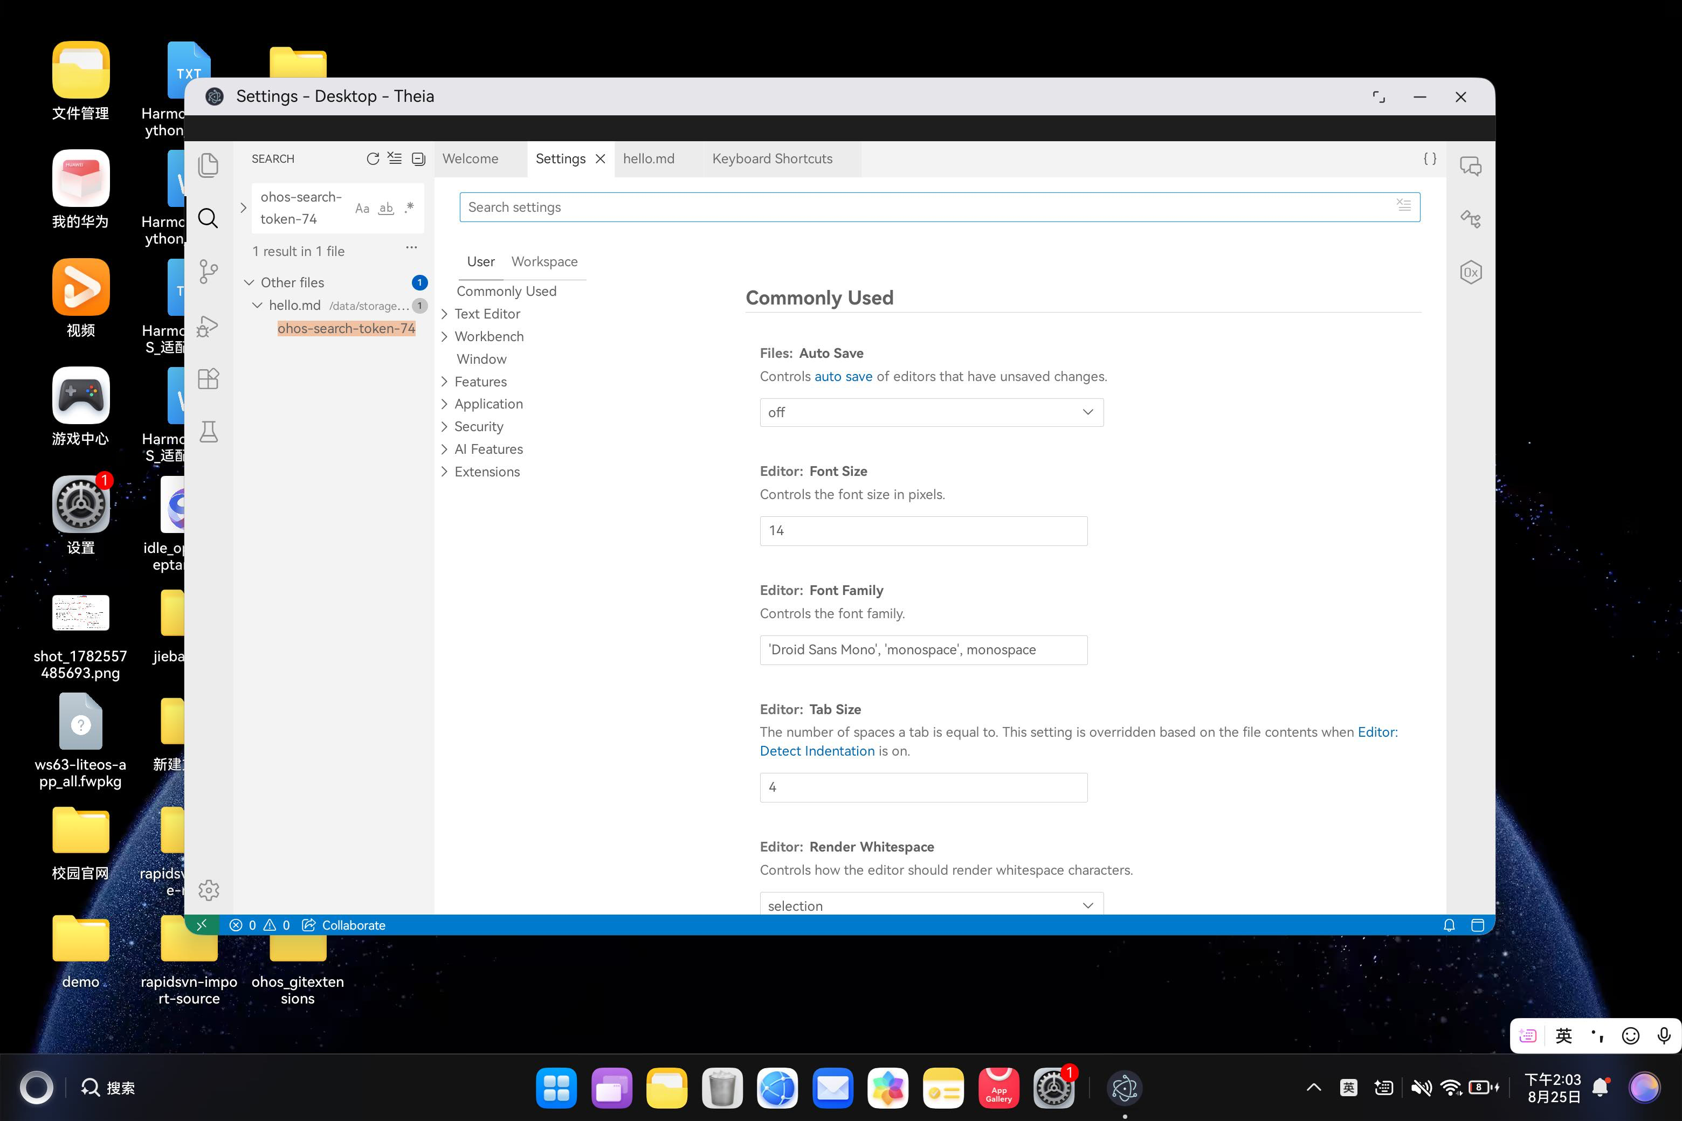Image resolution: width=1682 pixels, height=1121 pixels.
Task: Open notifications bell in Theia status bar
Action: click(x=1449, y=925)
